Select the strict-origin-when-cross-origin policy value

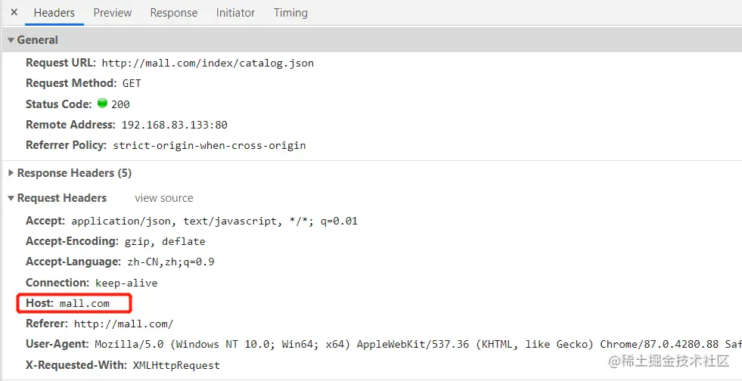[210, 146]
